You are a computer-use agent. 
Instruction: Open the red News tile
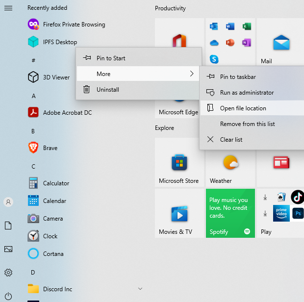click(280, 168)
